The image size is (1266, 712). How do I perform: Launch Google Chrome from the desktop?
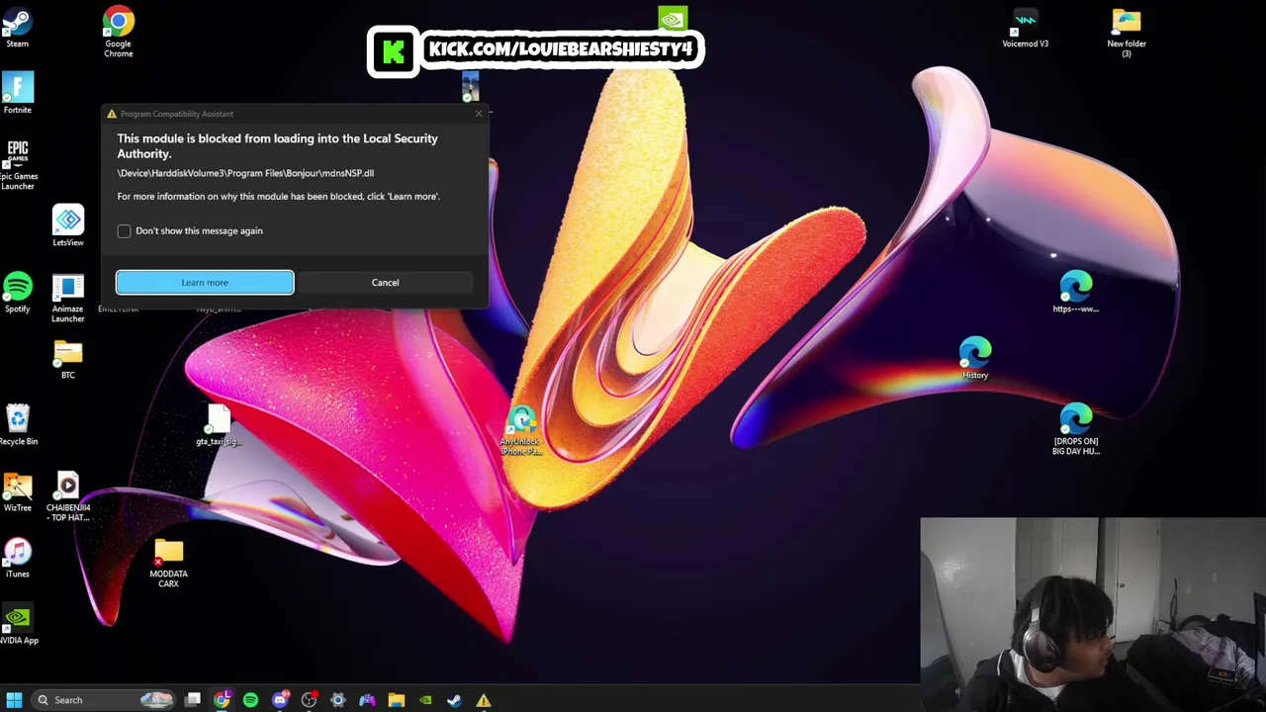pyautogui.click(x=118, y=32)
